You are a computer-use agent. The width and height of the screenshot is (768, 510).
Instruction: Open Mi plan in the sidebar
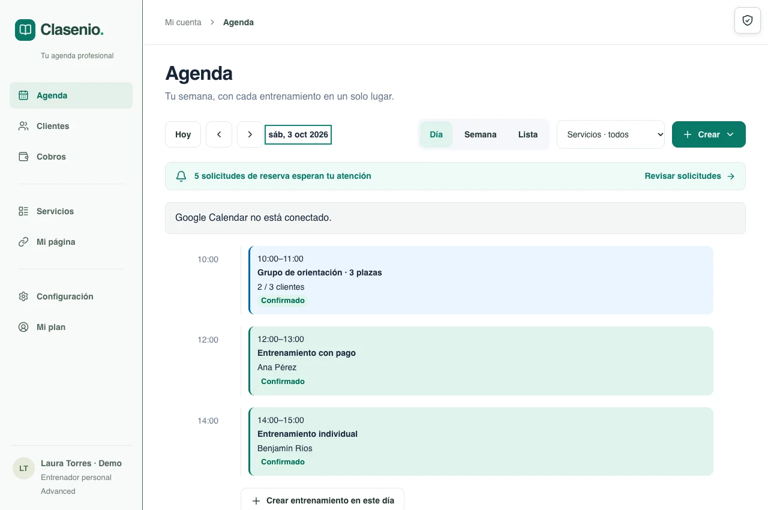pyautogui.click(x=71, y=327)
